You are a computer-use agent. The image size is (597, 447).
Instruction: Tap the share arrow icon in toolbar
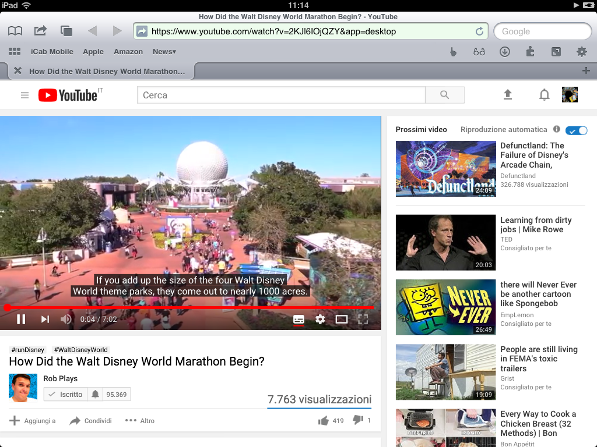tap(40, 31)
